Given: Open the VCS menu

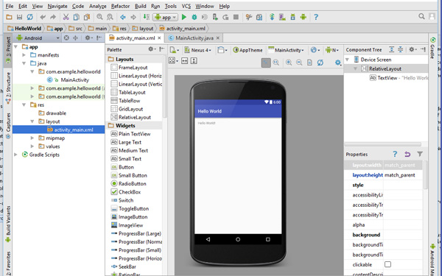Looking at the screenshot, I should coord(186,6).
